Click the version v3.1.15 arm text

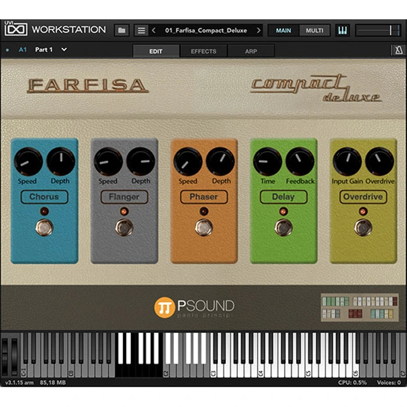coord(19,383)
